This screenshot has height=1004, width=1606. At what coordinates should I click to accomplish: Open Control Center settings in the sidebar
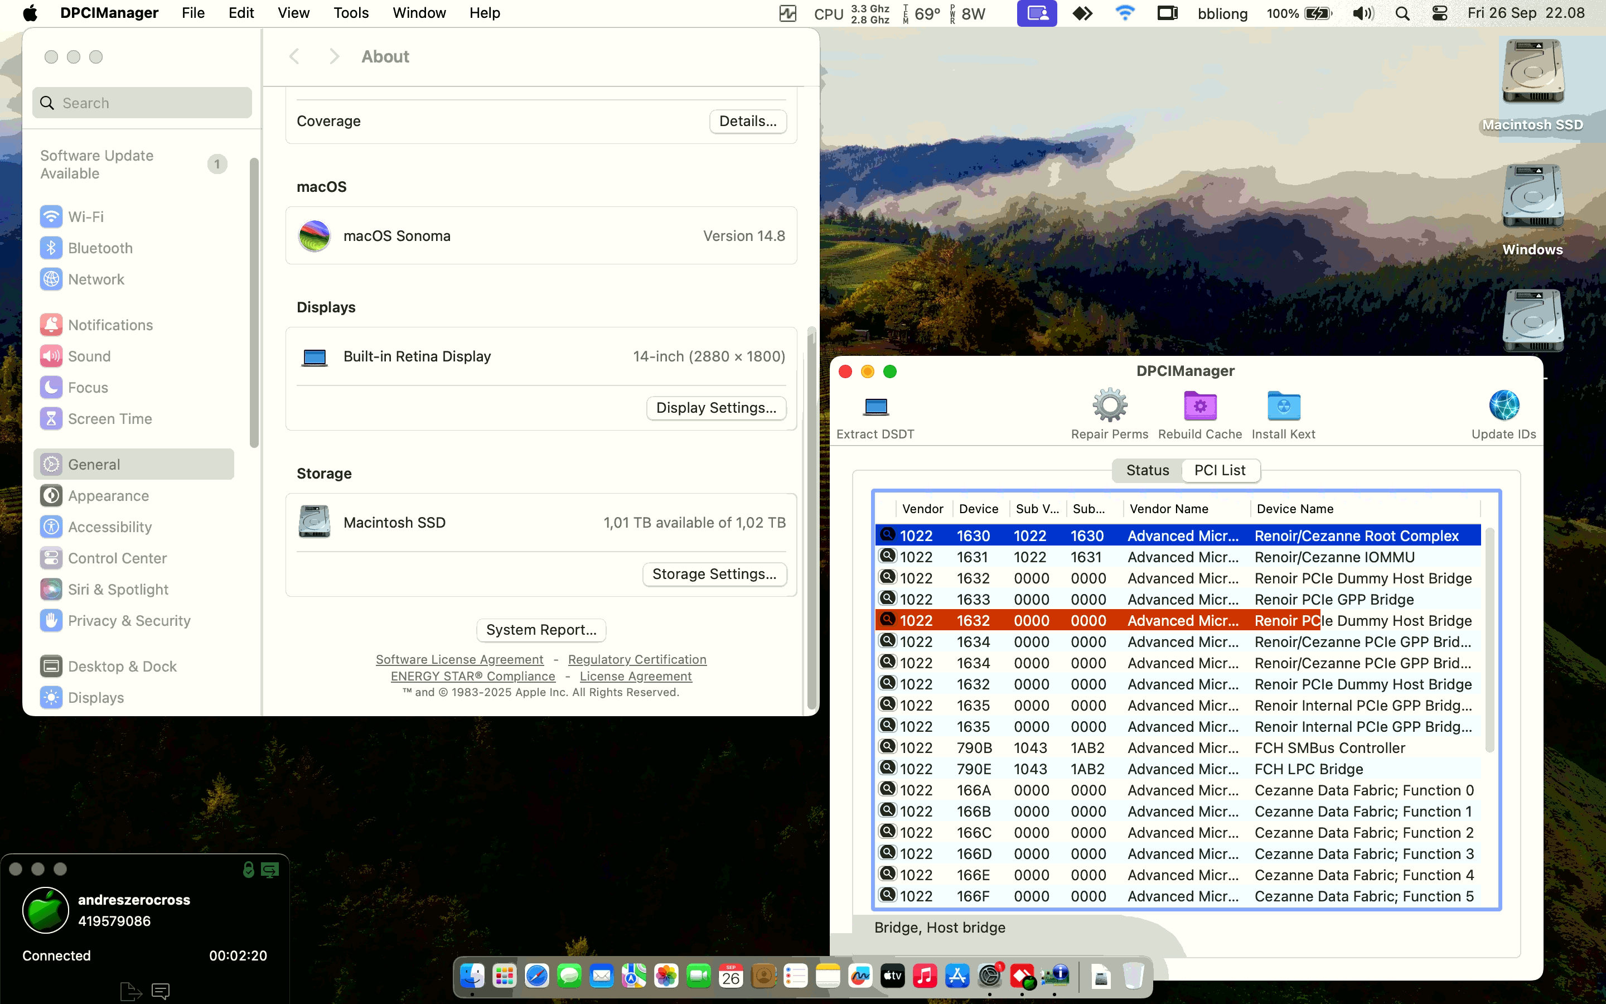(x=133, y=558)
